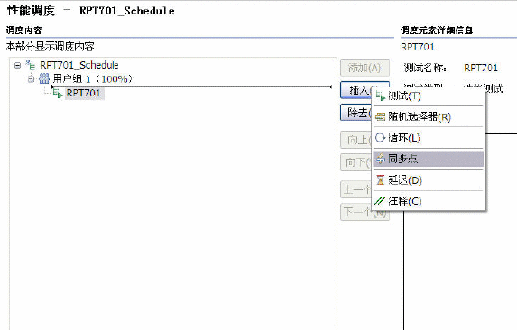Image resolution: width=517 pixels, height=330 pixels.
Task: Click the 本部分显示调度内容 description text
Action: click(x=51, y=47)
